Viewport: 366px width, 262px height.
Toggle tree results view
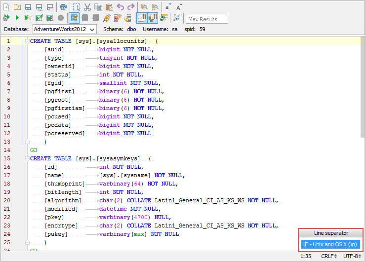pyautogui.click(x=153, y=18)
